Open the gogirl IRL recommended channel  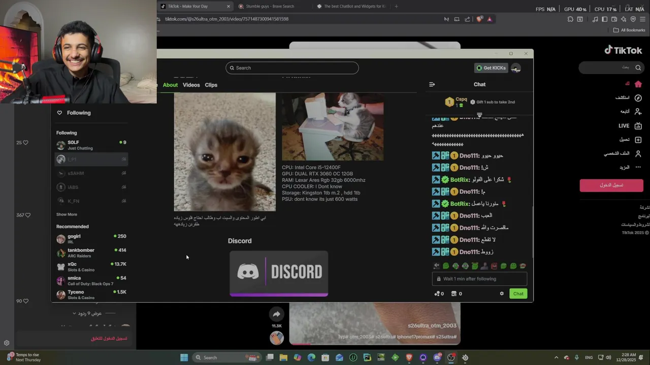click(91, 239)
